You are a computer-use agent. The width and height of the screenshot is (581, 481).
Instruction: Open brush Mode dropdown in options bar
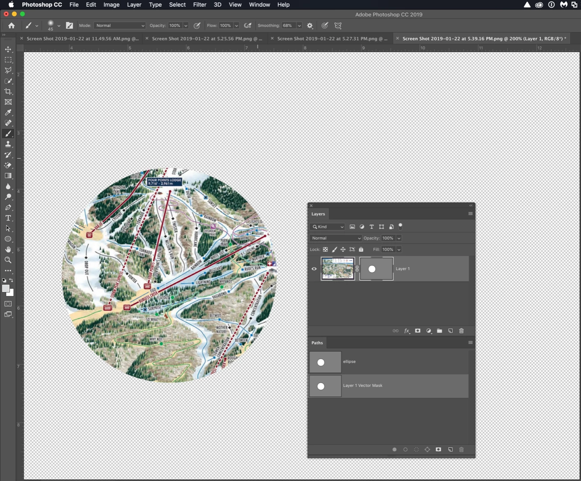tap(120, 26)
